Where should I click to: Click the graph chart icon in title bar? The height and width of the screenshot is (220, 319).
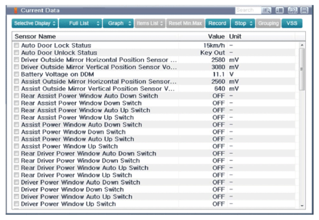[292, 10]
